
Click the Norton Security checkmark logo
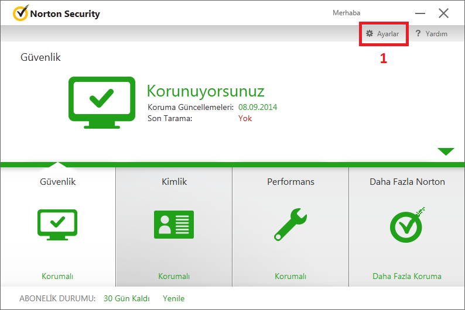[20, 13]
